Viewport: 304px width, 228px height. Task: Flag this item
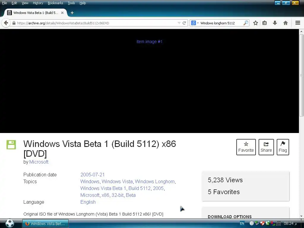point(283,147)
